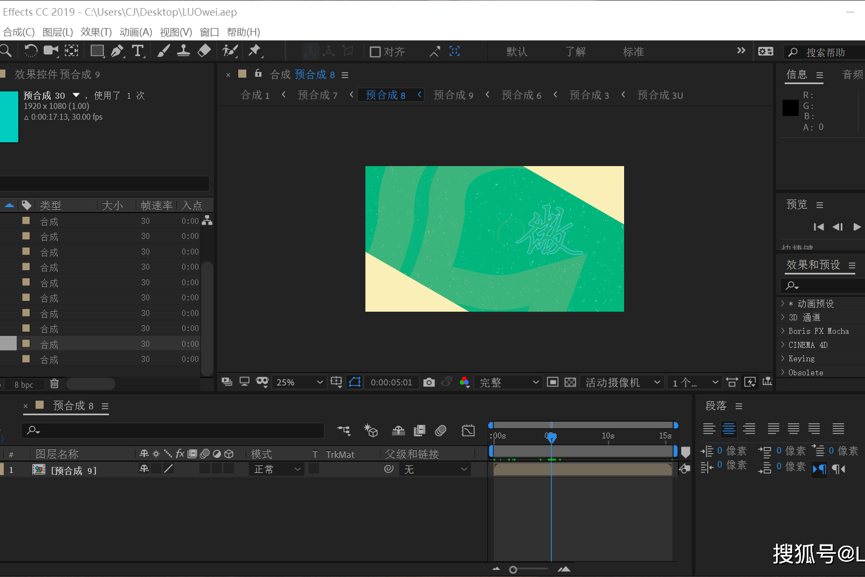Take a snapshot with the camera icon
Image resolution: width=865 pixels, height=577 pixels.
point(429,382)
